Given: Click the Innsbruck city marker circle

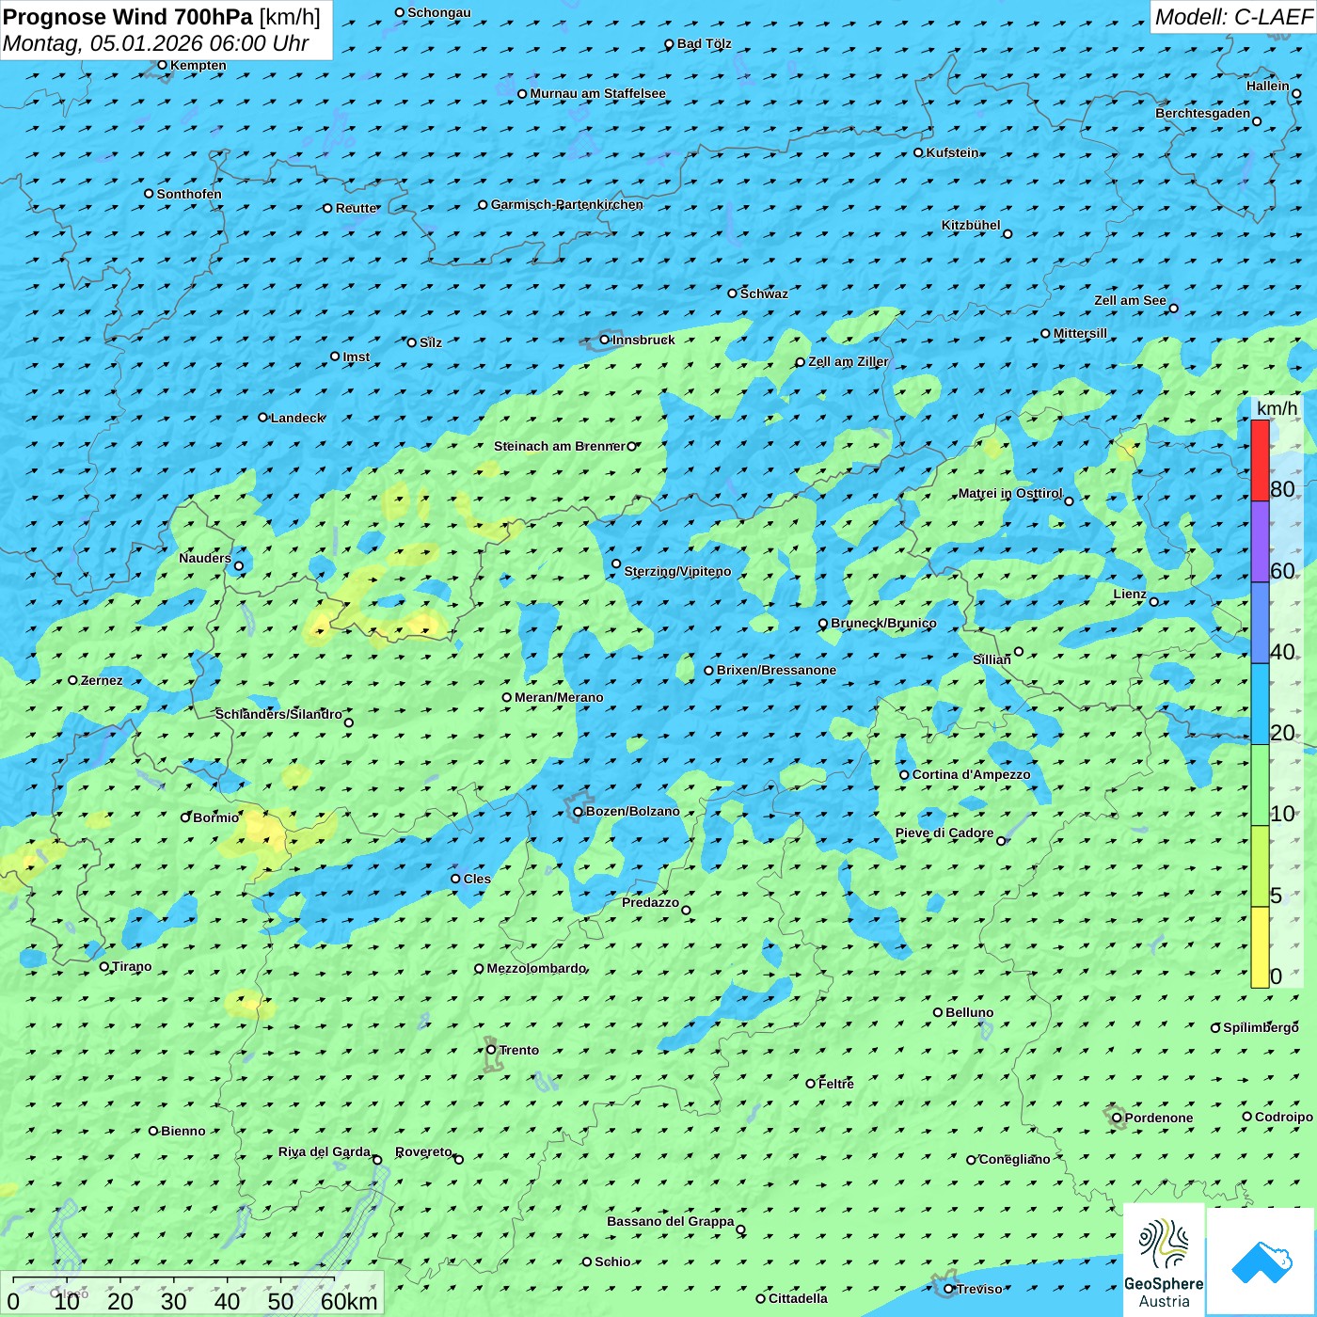Looking at the screenshot, I should coord(605,340).
